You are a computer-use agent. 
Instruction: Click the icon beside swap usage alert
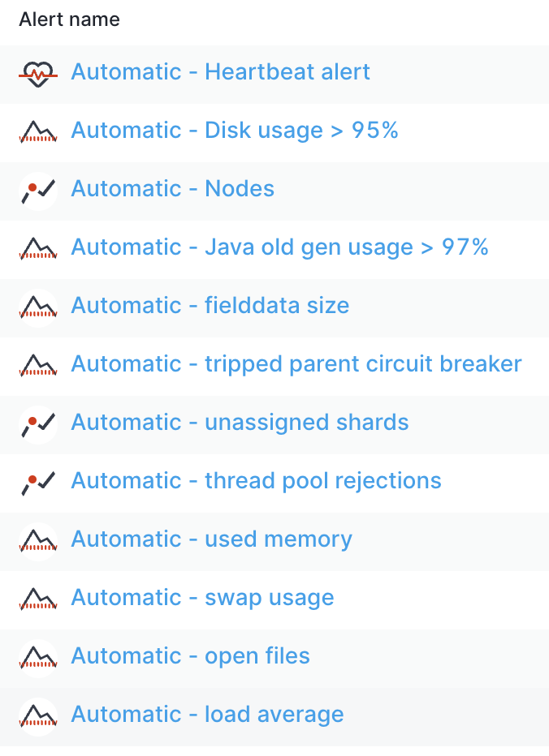[38, 599]
